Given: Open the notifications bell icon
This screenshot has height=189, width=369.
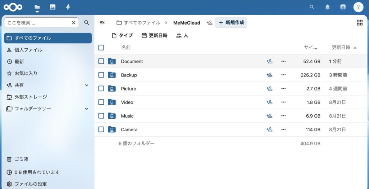Looking at the screenshot, I should point(327,7).
